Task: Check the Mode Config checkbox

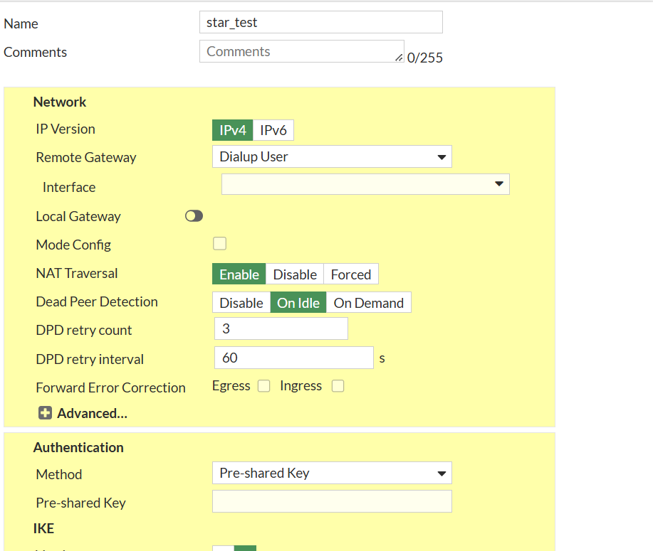Action: [220, 244]
